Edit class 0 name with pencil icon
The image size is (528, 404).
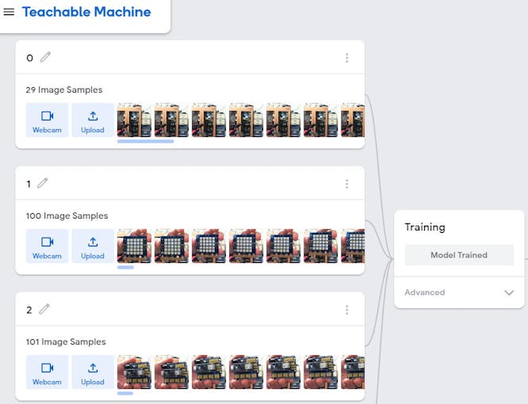[x=45, y=57]
